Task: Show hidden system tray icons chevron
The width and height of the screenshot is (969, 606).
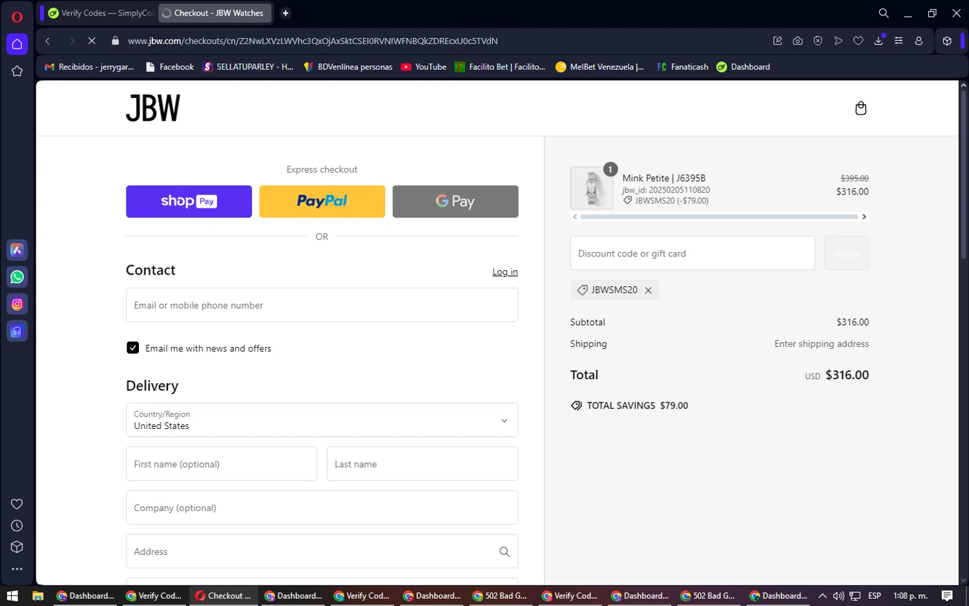Action: click(822, 596)
